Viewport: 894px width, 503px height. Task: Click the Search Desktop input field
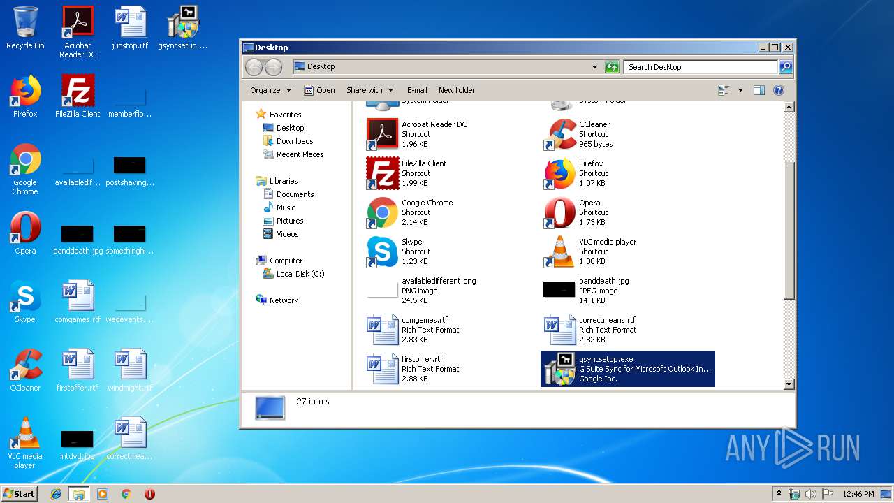click(701, 67)
